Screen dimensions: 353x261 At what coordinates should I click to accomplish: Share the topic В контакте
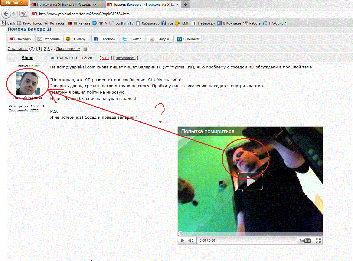[188, 39]
